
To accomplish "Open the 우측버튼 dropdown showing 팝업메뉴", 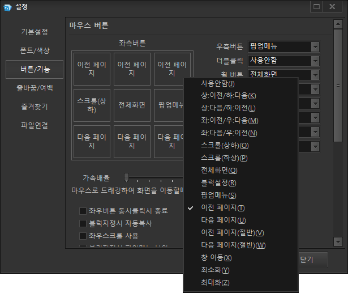I will click(x=284, y=46).
